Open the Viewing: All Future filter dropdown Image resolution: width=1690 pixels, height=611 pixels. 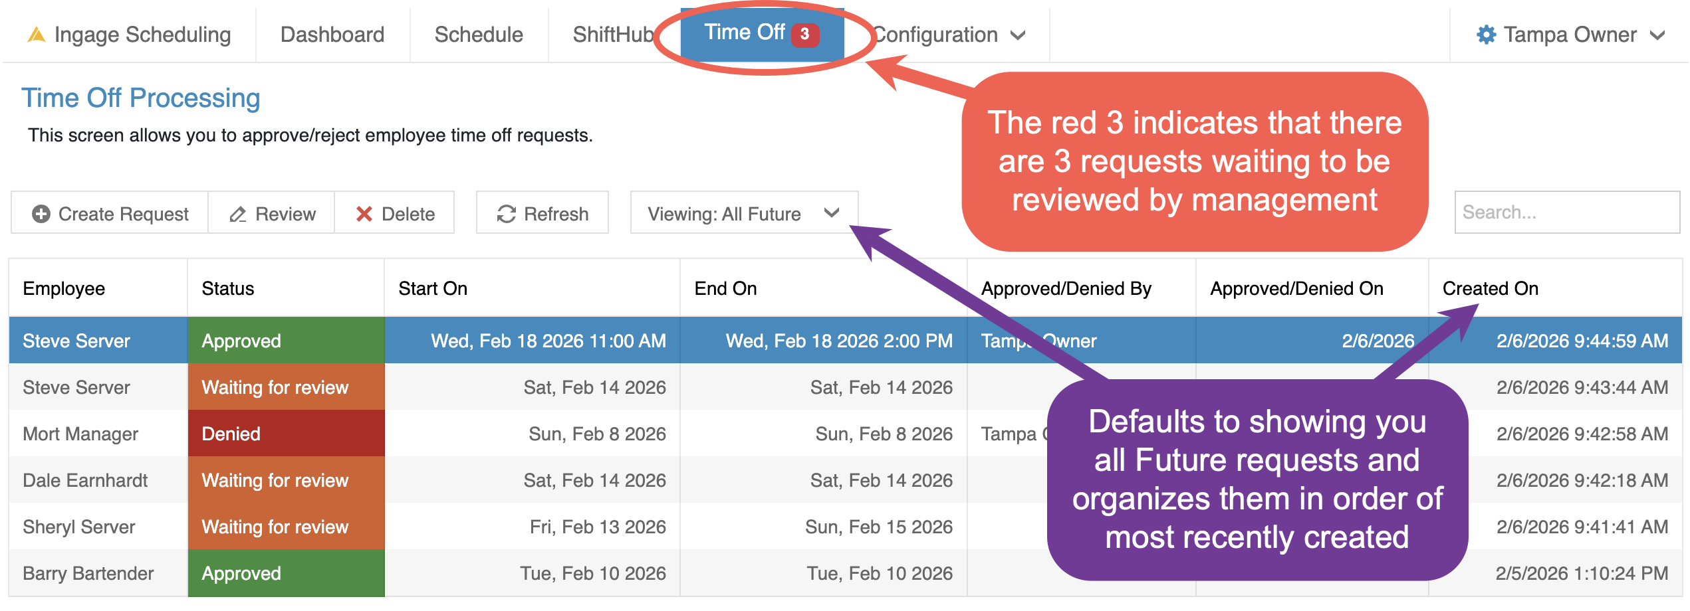tap(743, 213)
